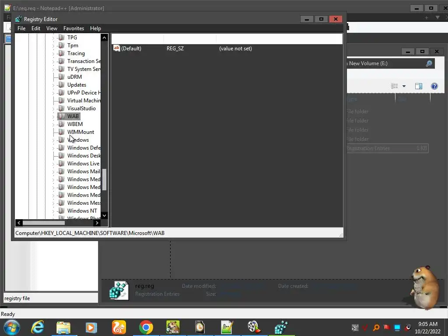The height and width of the screenshot is (336, 448).
Task: Click the Registry Editor title bar icon
Action: (x=18, y=19)
